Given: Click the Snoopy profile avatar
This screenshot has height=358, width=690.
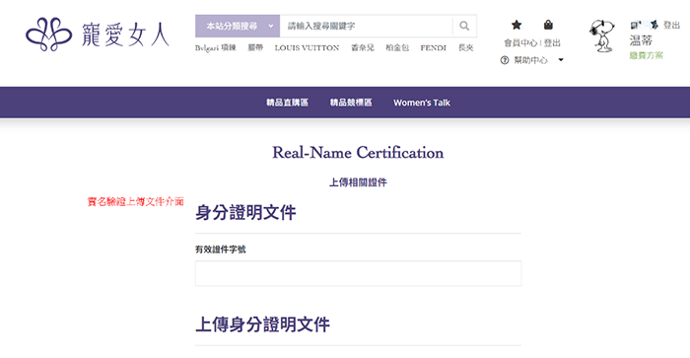Looking at the screenshot, I should pos(602,36).
